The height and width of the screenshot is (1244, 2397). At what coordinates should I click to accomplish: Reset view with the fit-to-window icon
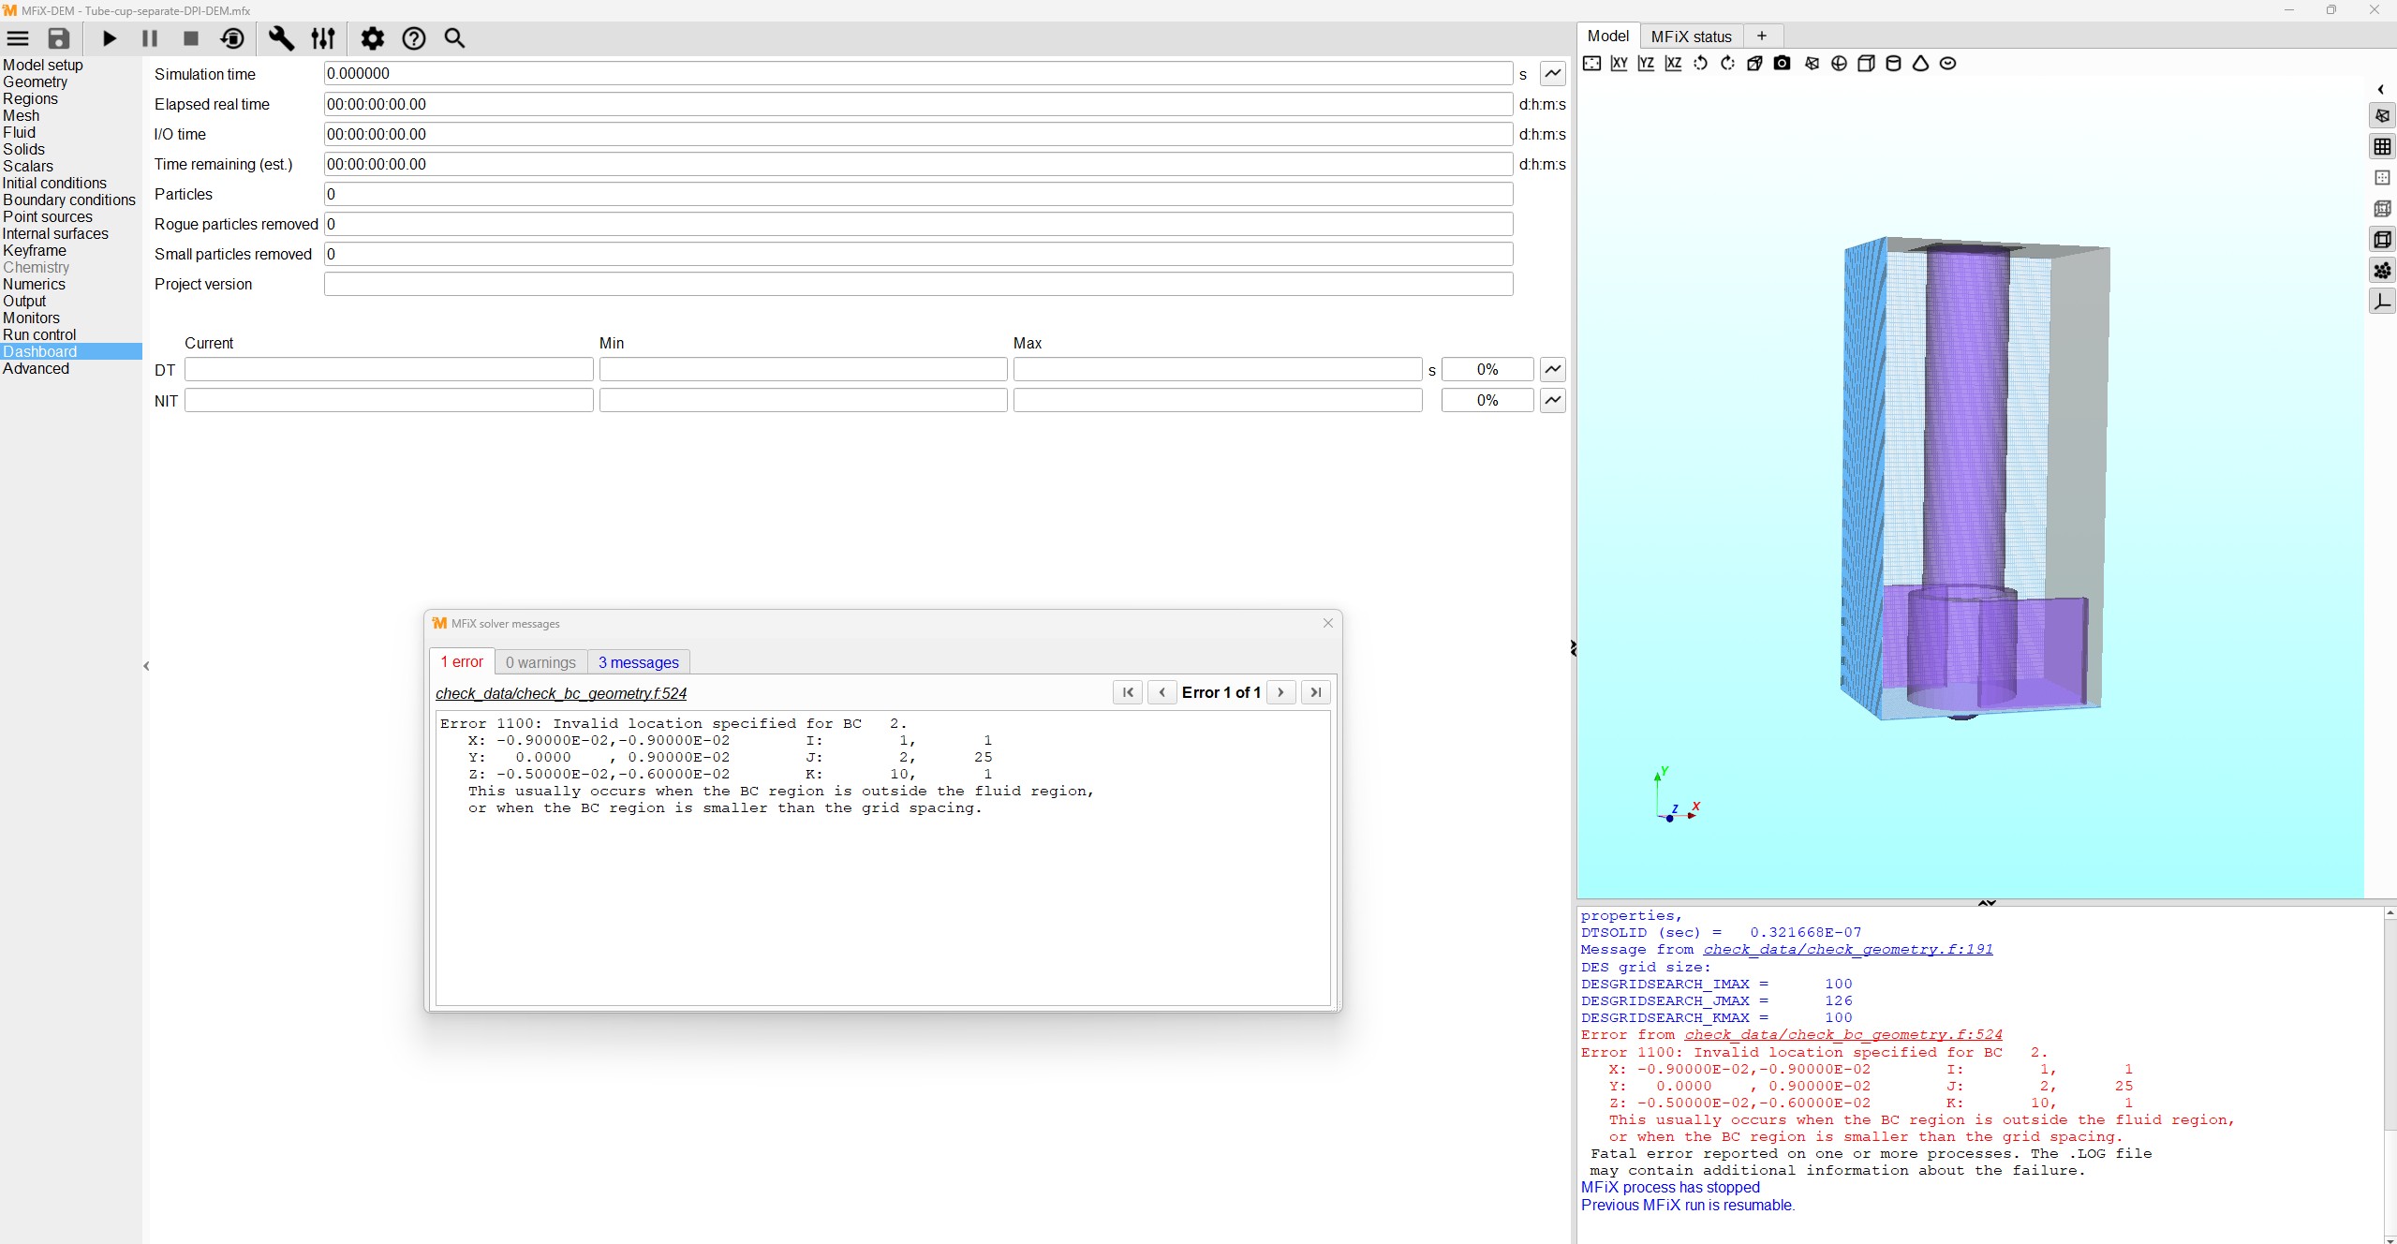click(x=1591, y=64)
